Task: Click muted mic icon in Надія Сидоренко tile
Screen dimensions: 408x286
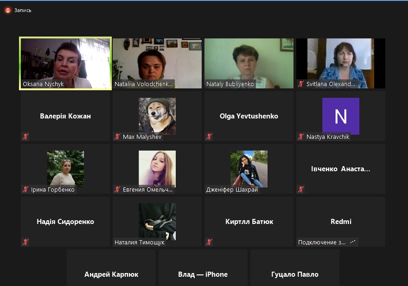Action: 25,242
